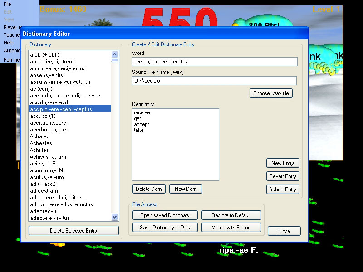Delete the selected definition
The height and width of the screenshot is (272, 363).
149,189
